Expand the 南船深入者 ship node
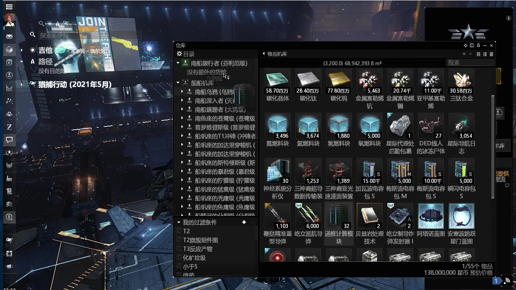The height and width of the screenshot is (290, 516). point(182,100)
